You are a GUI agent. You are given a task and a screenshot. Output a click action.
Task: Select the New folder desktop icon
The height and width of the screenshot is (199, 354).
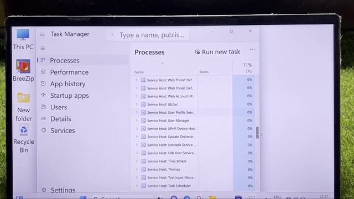[x=23, y=107]
